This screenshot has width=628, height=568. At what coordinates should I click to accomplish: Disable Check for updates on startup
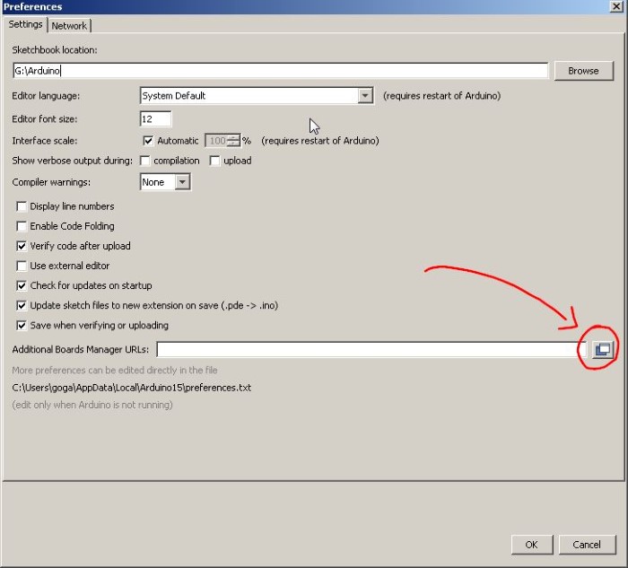[x=22, y=285]
